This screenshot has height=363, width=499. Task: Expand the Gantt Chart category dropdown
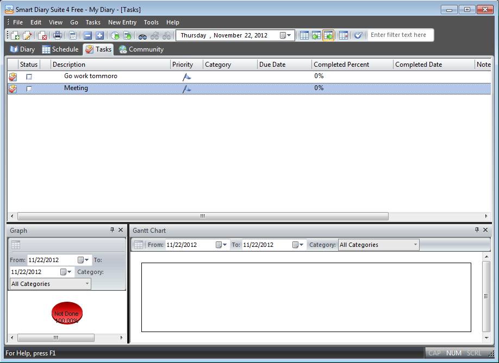point(415,245)
